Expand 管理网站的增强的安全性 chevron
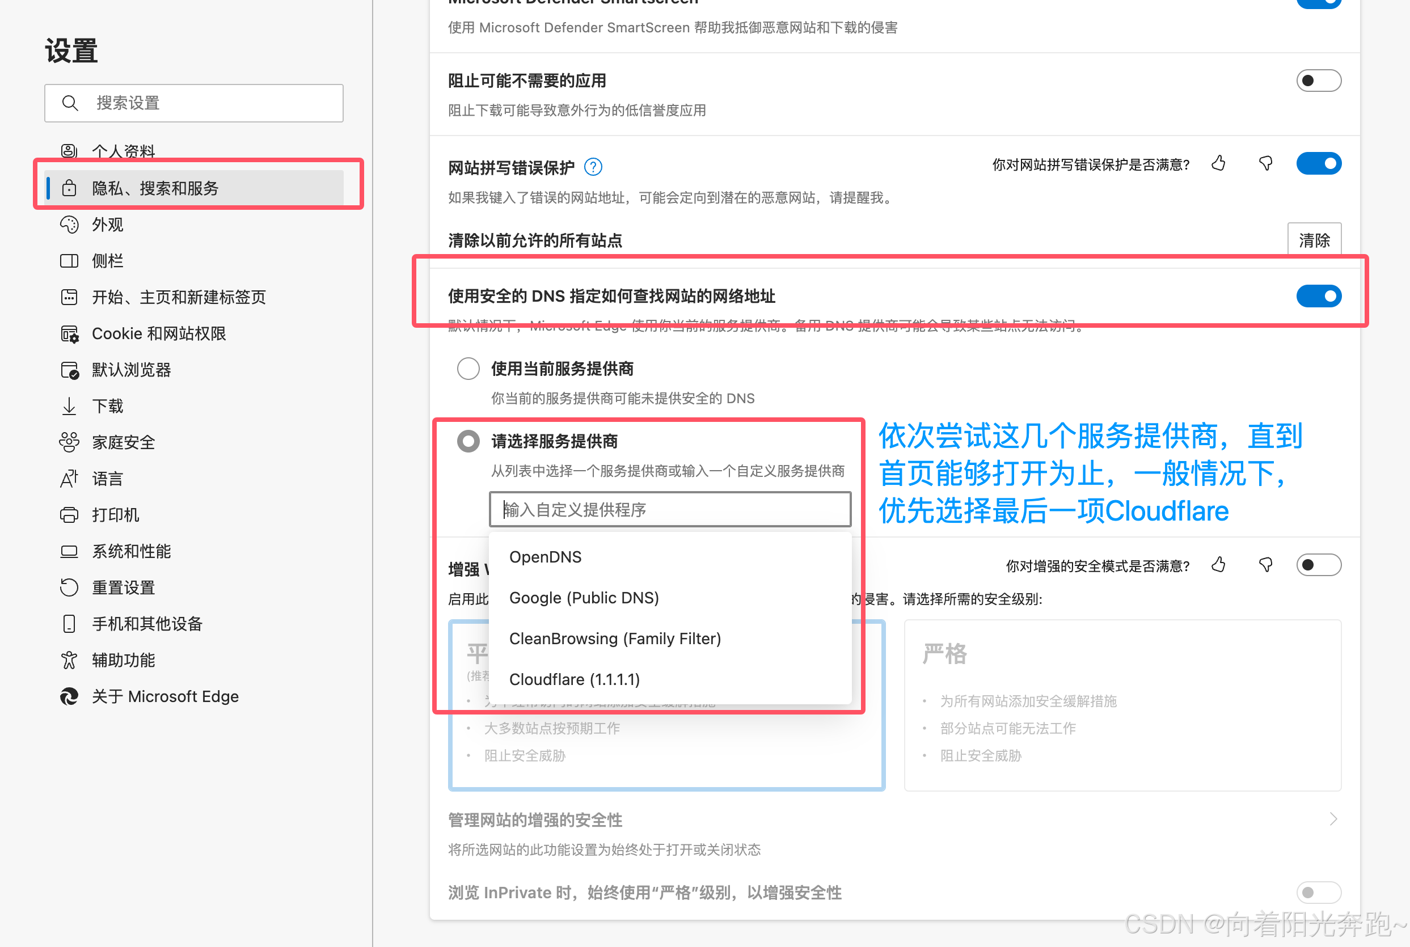This screenshot has height=947, width=1410. pyautogui.click(x=1333, y=819)
